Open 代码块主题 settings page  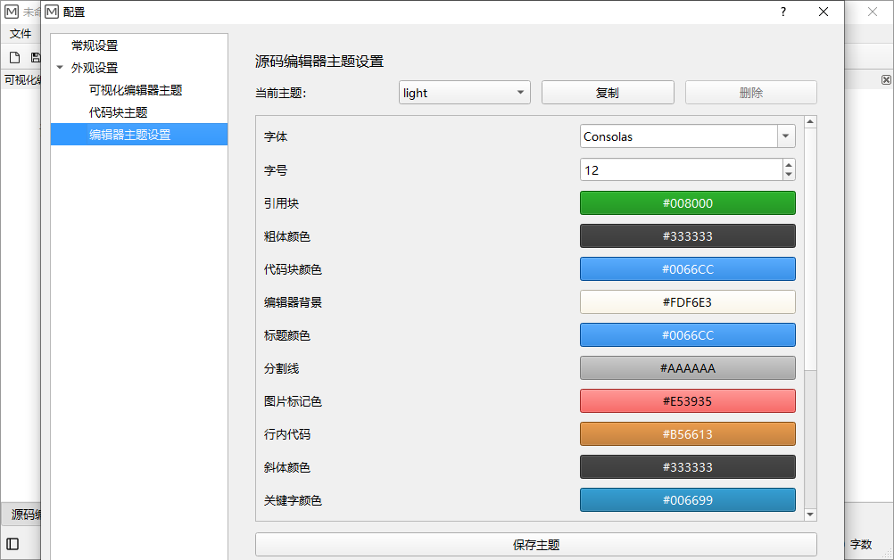(118, 112)
